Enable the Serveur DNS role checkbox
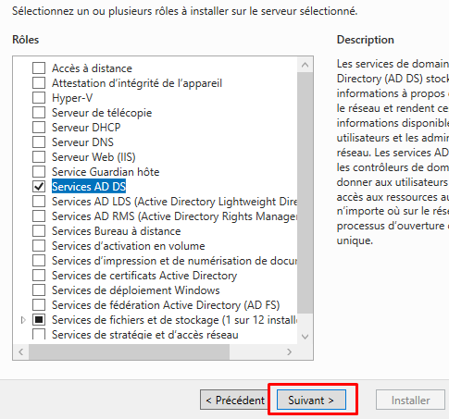 [x=39, y=142]
